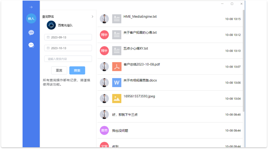Select the message 好，那就下午三点
The height and width of the screenshot is (149, 268).
pos(125,115)
